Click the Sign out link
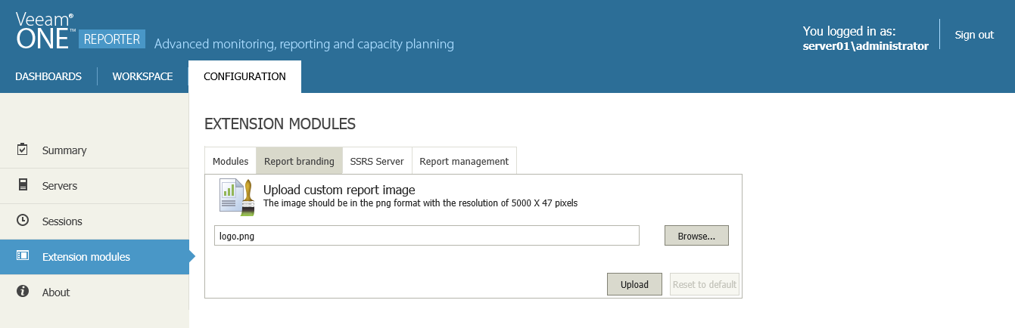 (x=974, y=35)
